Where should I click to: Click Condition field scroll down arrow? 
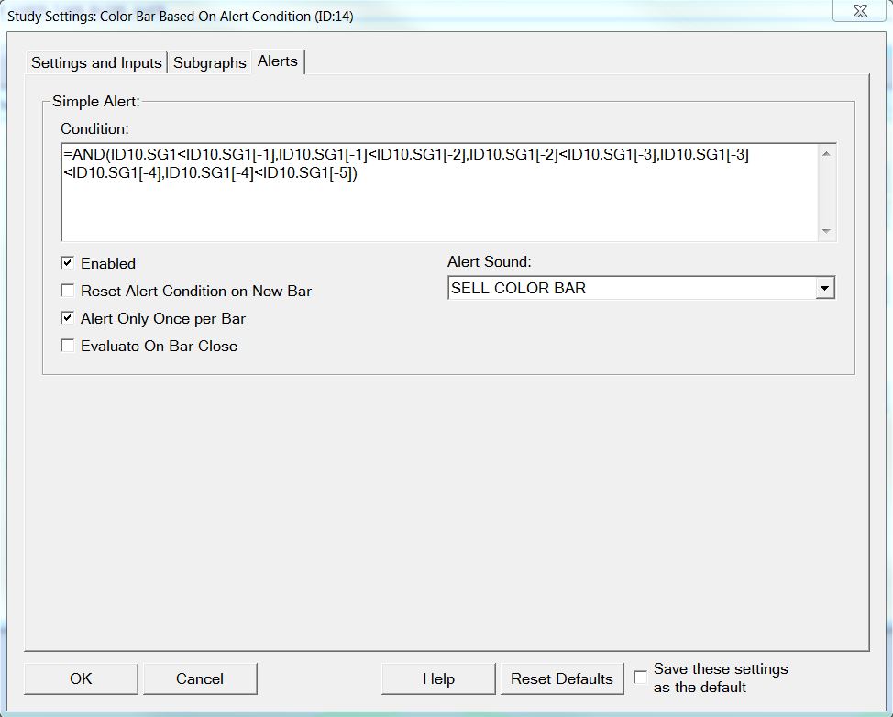(x=826, y=231)
